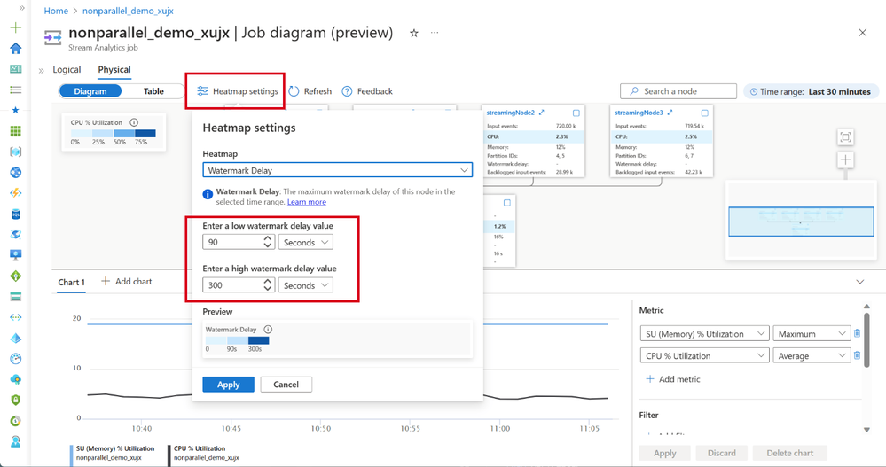This screenshot has height=467, width=886.
Task: Open Azure Active Directory pyramid icon
Action: click(x=16, y=338)
